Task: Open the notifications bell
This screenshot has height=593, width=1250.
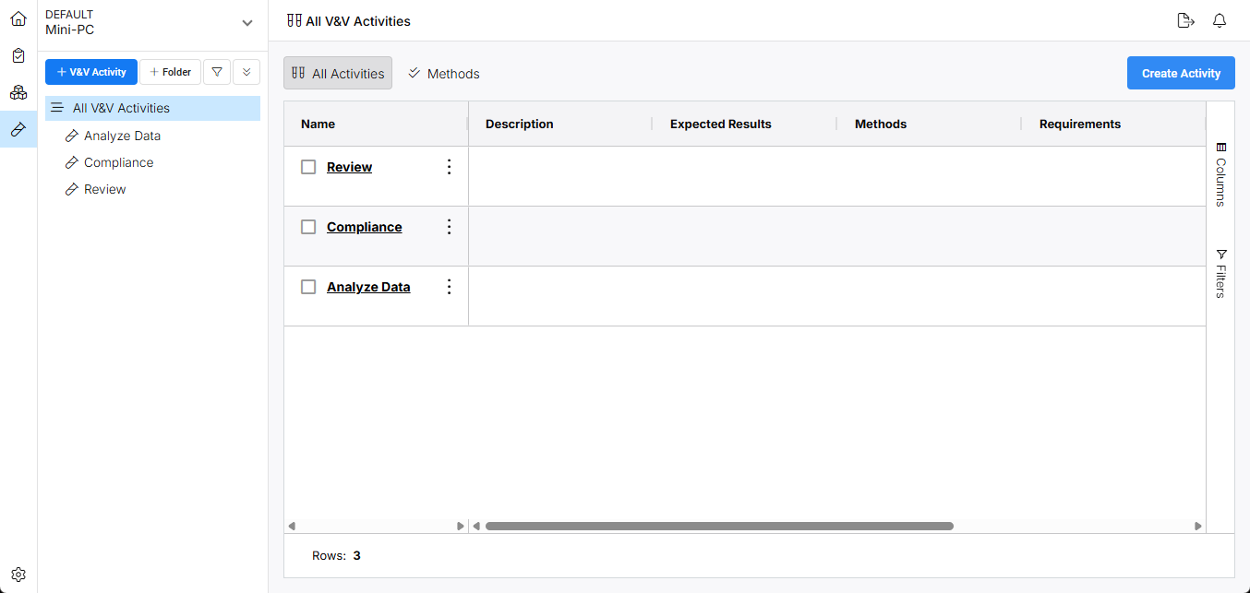Action: click(x=1220, y=20)
